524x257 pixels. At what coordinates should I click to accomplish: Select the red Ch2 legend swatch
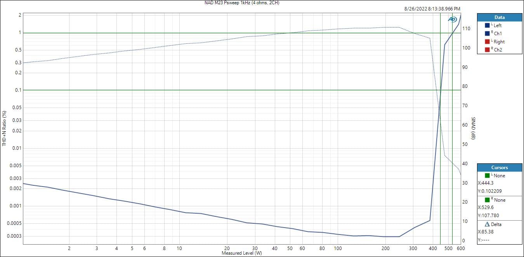487,50
